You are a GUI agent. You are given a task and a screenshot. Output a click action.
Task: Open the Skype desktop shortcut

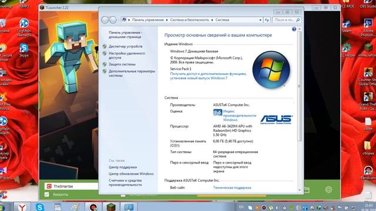(23, 50)
